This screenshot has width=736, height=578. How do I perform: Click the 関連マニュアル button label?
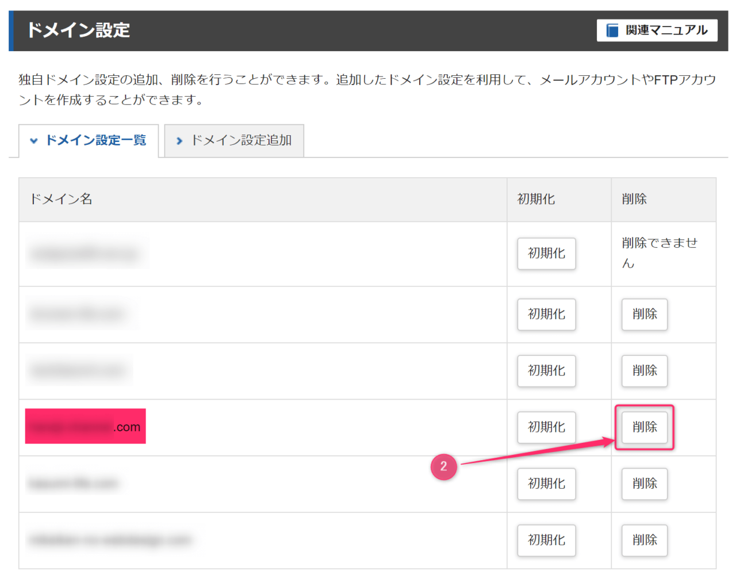(666, 30)
